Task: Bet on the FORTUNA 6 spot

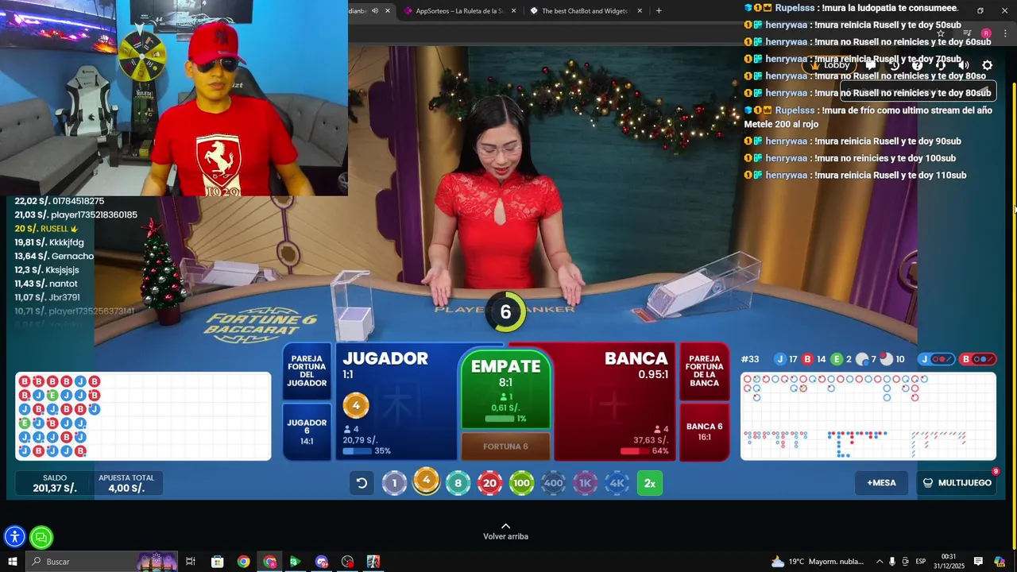Action: tap(505, 446)
